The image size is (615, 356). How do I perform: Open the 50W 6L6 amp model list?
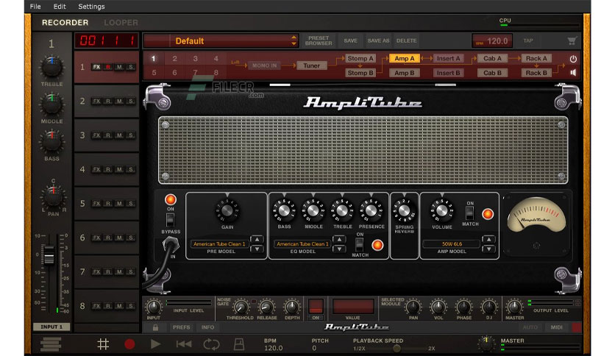click(452, 244)
